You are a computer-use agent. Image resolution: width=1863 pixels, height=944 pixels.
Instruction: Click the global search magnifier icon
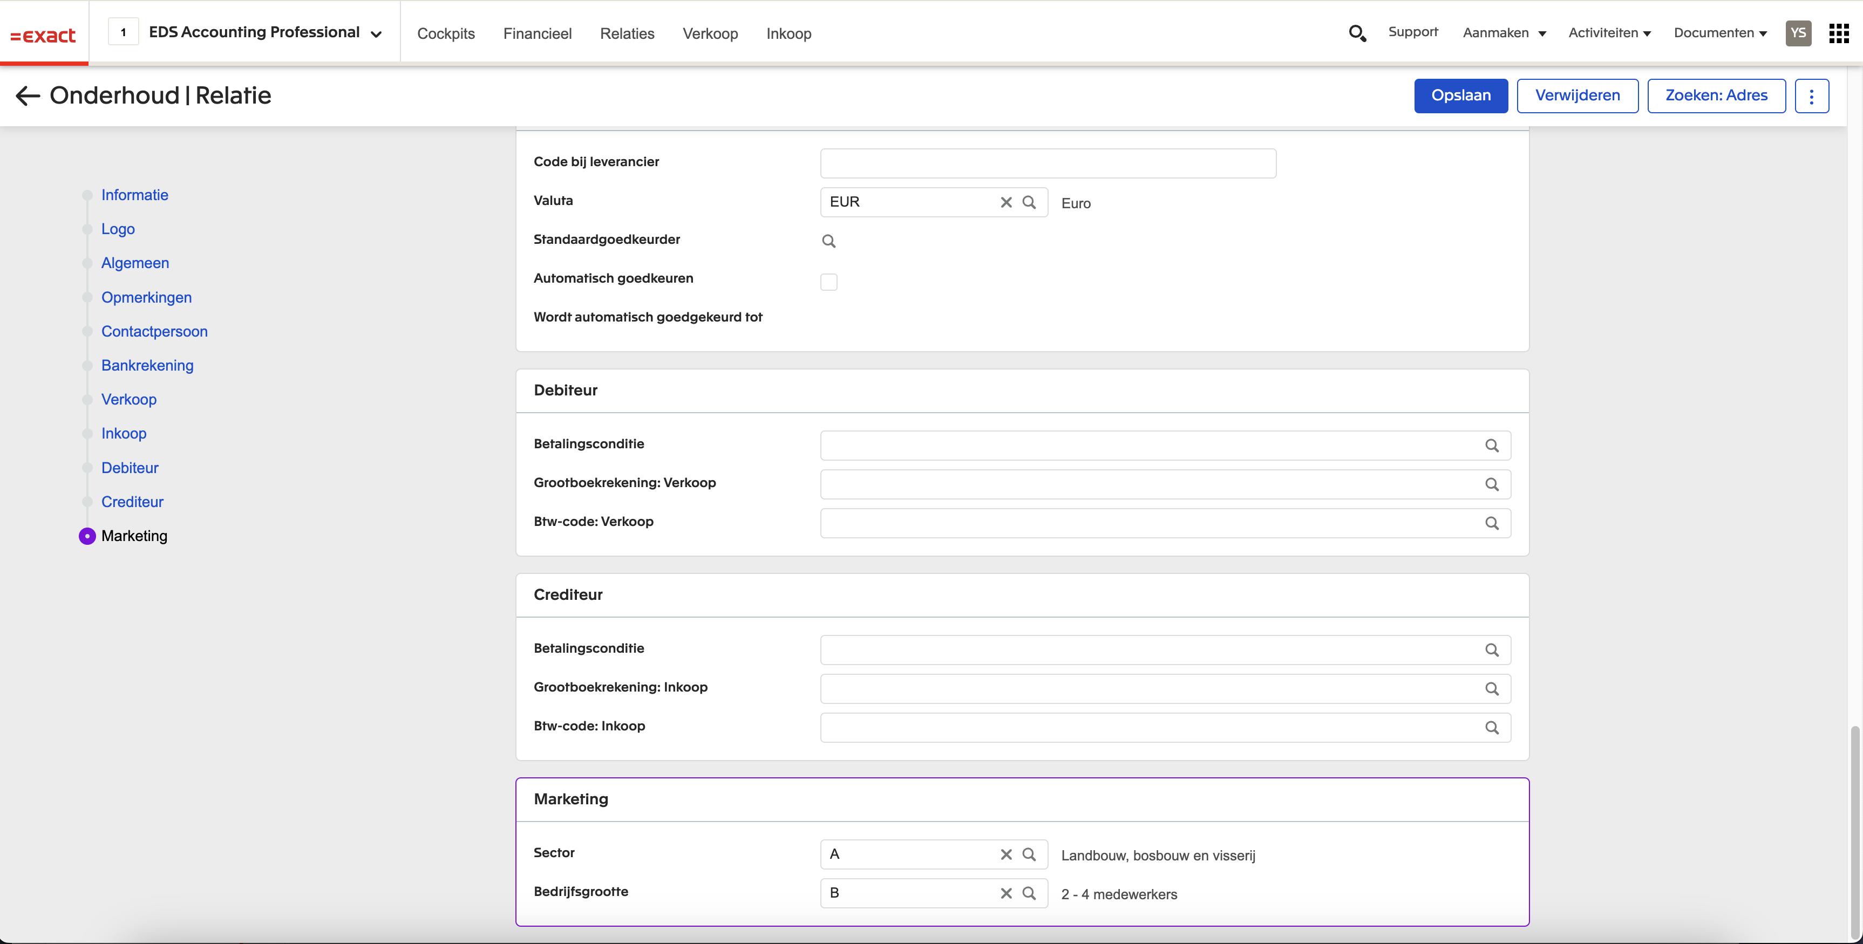tap(1357, 33)
